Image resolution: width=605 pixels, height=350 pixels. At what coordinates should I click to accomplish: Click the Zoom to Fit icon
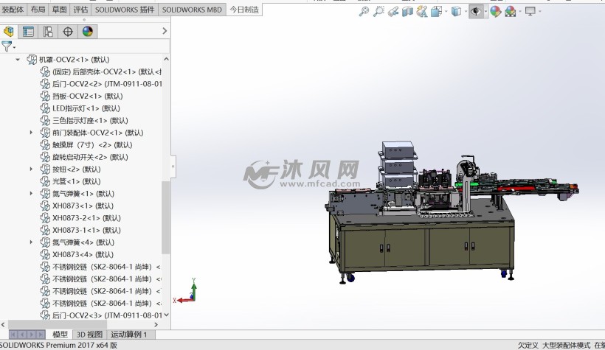[364, 12]
